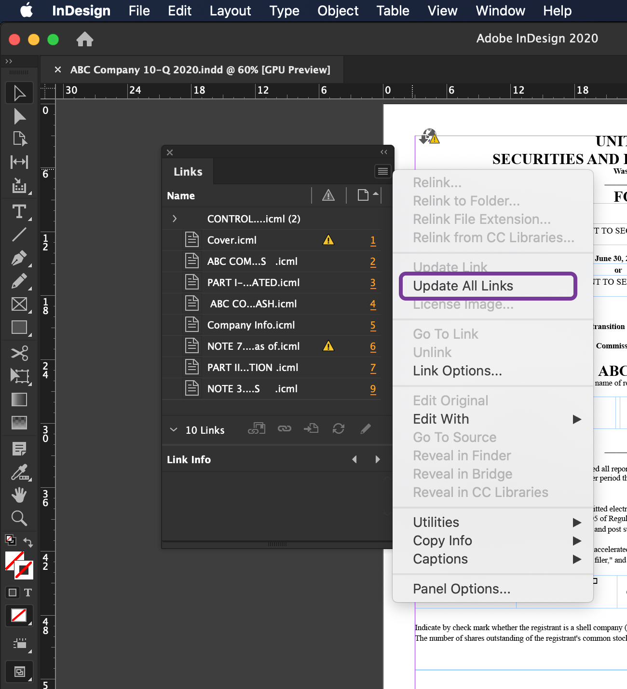Select the Scissors tool
Viewport: 627px width, 689px height.
click(19, 353)
